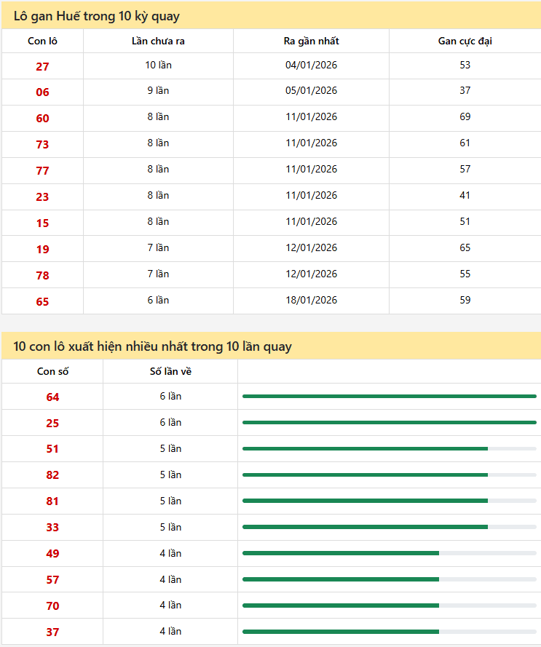The width and height of the screenshot is (541, 647).
Task: Click '10 lần' cell in row 27
Action: pyautogui.click(x=158, y=66)
